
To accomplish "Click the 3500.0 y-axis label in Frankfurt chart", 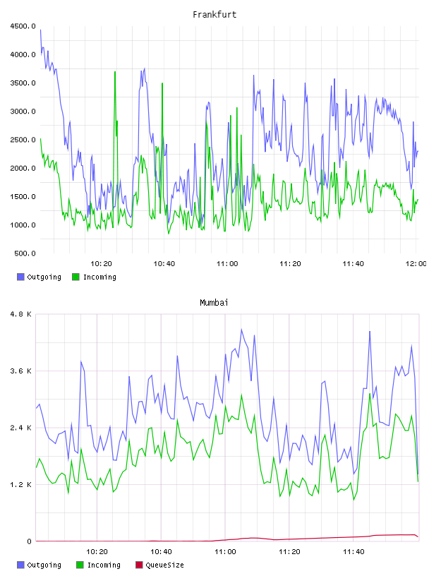I will coord(23,83).
